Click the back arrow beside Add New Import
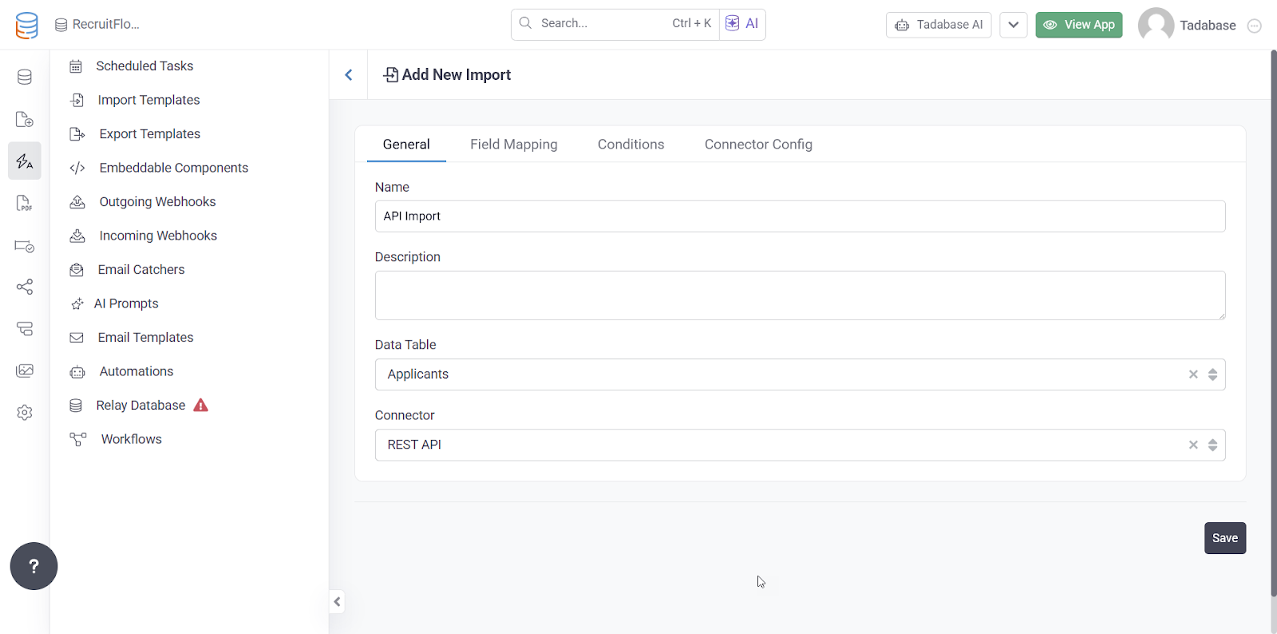1277x634 pixels. 349,75
